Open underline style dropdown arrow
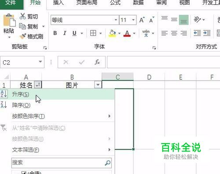This screenshot has width=220, height=174. click(x=82, y=33)
